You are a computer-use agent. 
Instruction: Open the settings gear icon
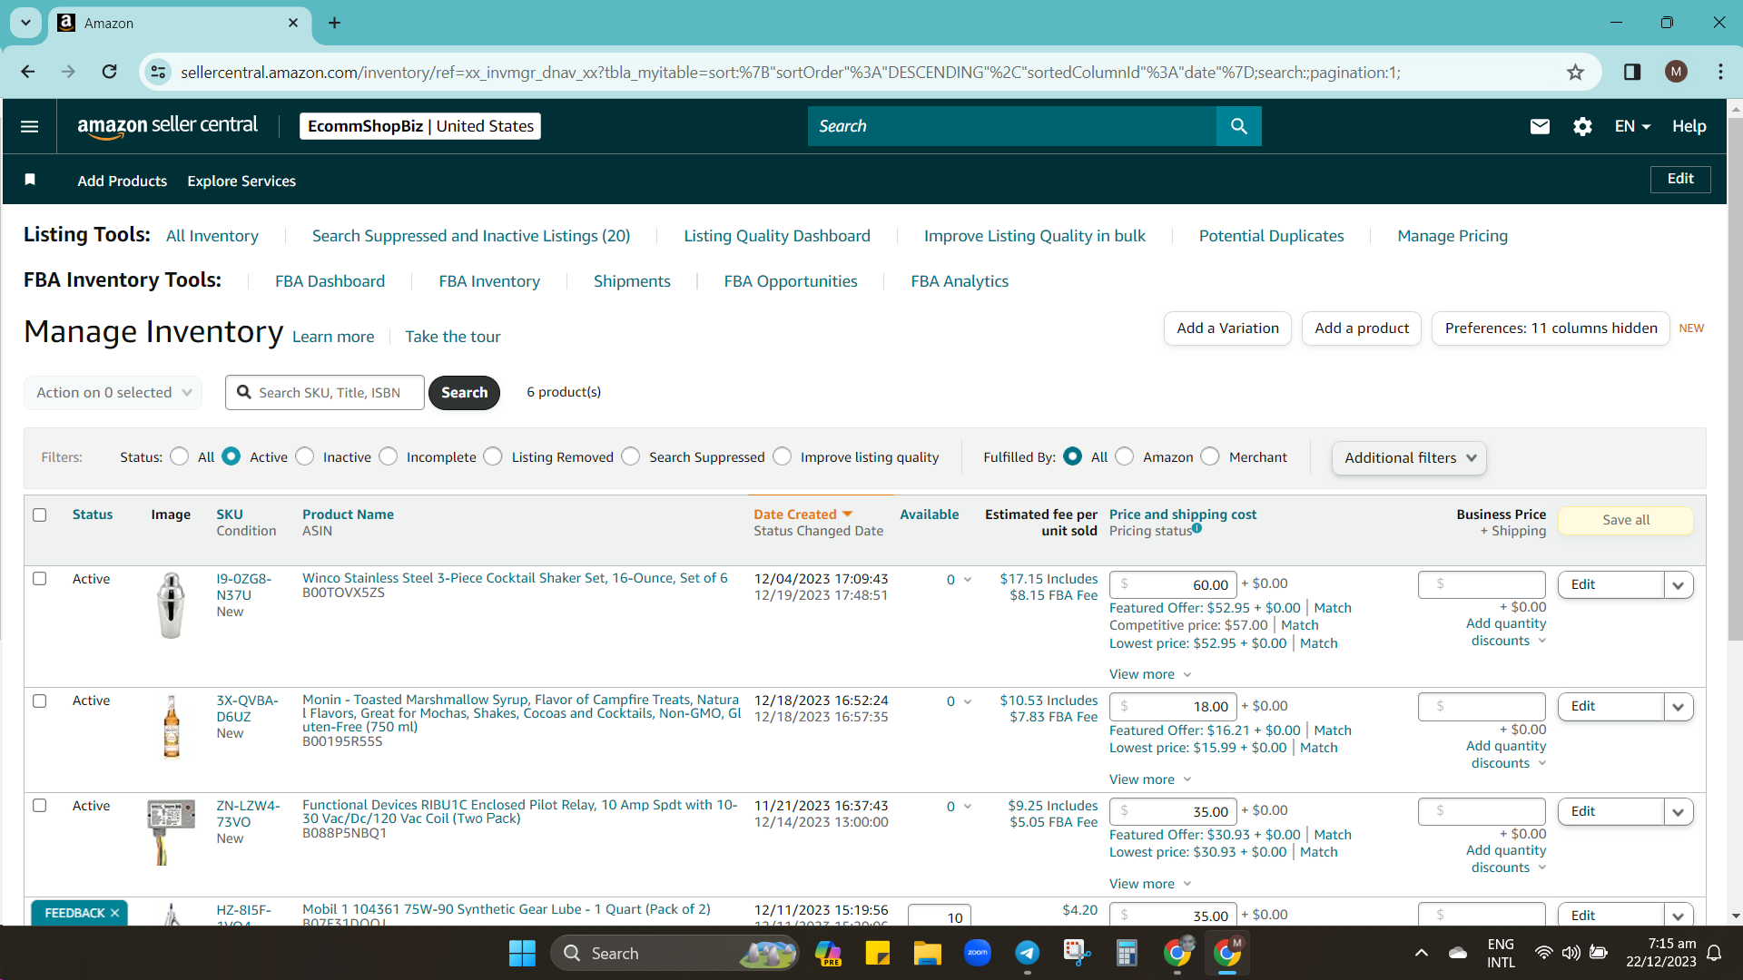1582,126
